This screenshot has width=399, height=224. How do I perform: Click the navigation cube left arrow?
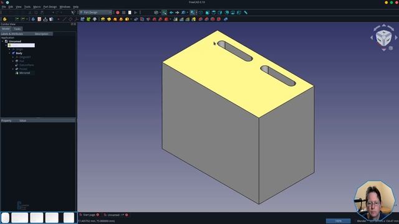(x=372, y=37)
